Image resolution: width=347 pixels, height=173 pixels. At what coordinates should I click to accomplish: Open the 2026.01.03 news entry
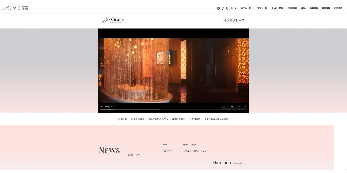189,144
